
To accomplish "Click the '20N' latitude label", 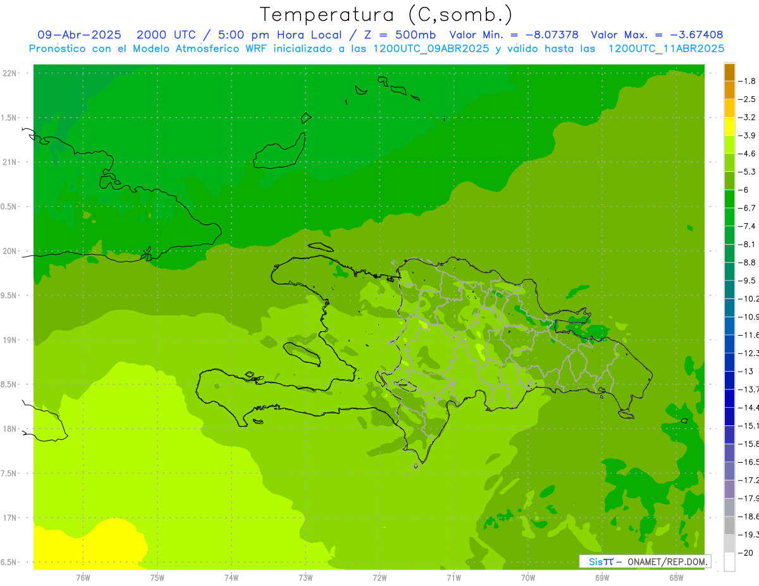I will (x=9, y=252).
